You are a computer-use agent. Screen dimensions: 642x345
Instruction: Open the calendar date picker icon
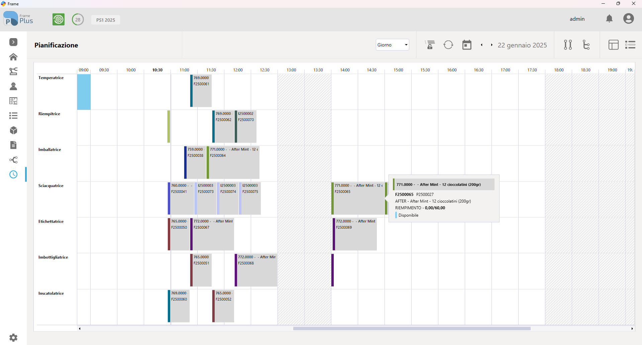click(x=467, y=45)
